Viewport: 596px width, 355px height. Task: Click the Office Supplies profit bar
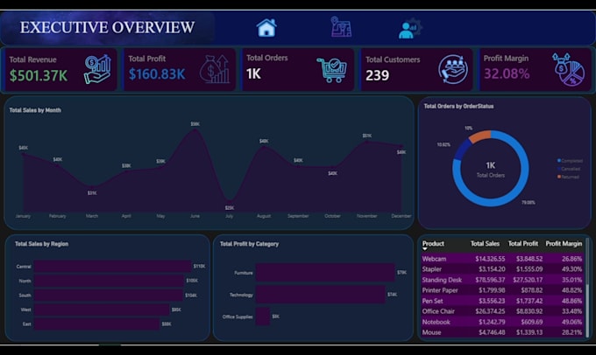click(263, 317)
